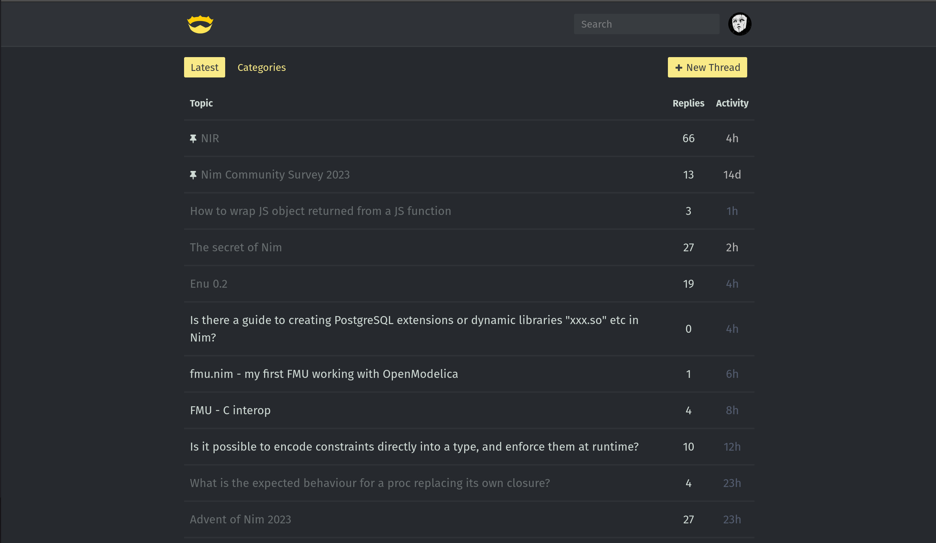
Task: Click the pin icon beside Nim Community Survey
Action: pyautogui.click(x=193, y=175)
